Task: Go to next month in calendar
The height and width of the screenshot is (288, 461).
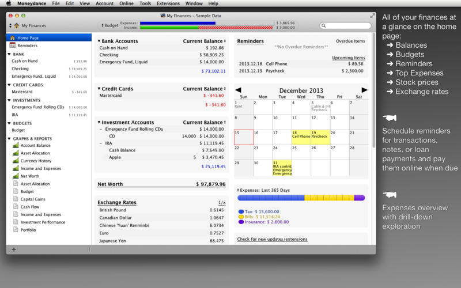Action: 364,90
